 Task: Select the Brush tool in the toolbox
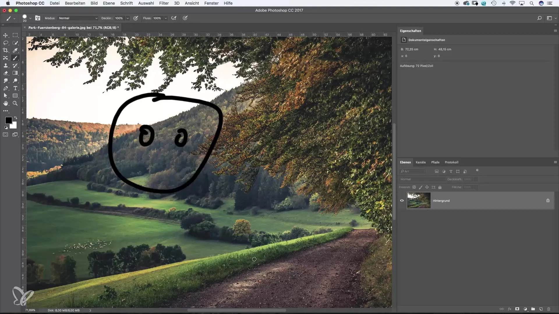(x=15, y=58)
